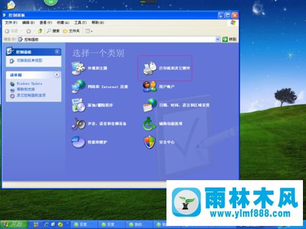306x229 pixels.
Task: Go up one folder level
Action: [40, 31]
